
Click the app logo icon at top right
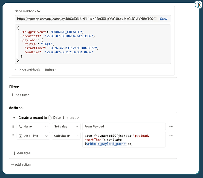pyautogui.click(x=198, y=5)
